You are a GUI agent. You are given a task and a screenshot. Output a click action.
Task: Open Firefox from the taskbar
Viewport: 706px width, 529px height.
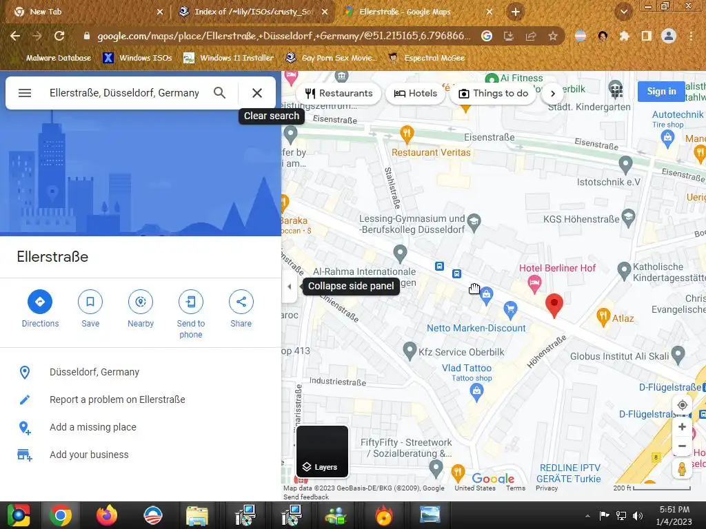[x=107, y=515]
